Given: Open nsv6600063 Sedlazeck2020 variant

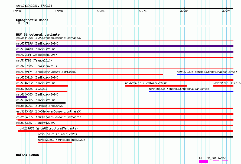Looking at the screenshot, I should [37, 94].
